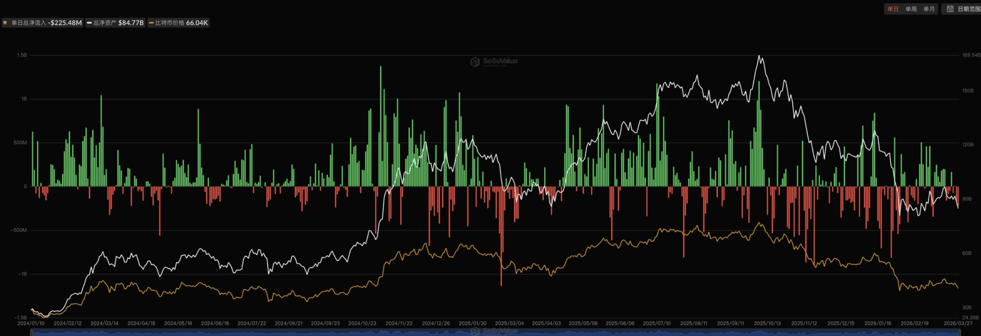This screenshot has height=336, width=981.
Task: Switch to the 单周 weekly view
Action: pos(910,9)
